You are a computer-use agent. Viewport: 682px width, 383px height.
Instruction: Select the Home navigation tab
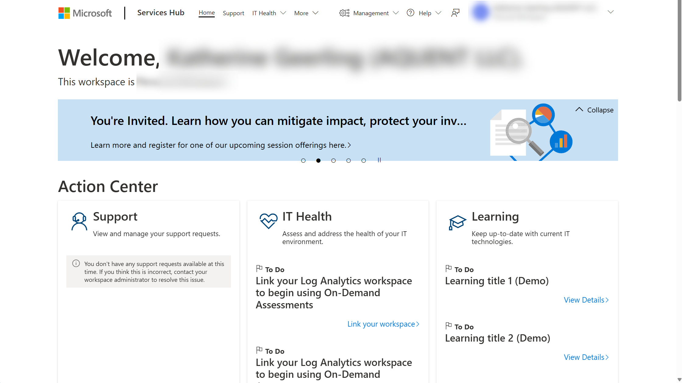click(206, 13)
